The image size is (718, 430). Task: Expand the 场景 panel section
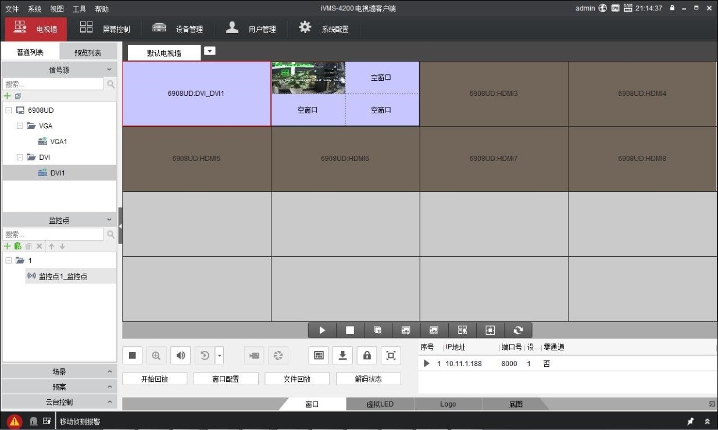pyautogui.click(x=59, y=371)
